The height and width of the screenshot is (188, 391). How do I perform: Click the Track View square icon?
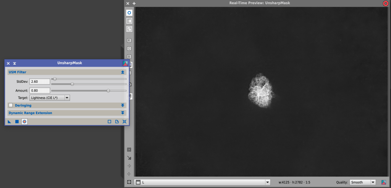(109, 122)
